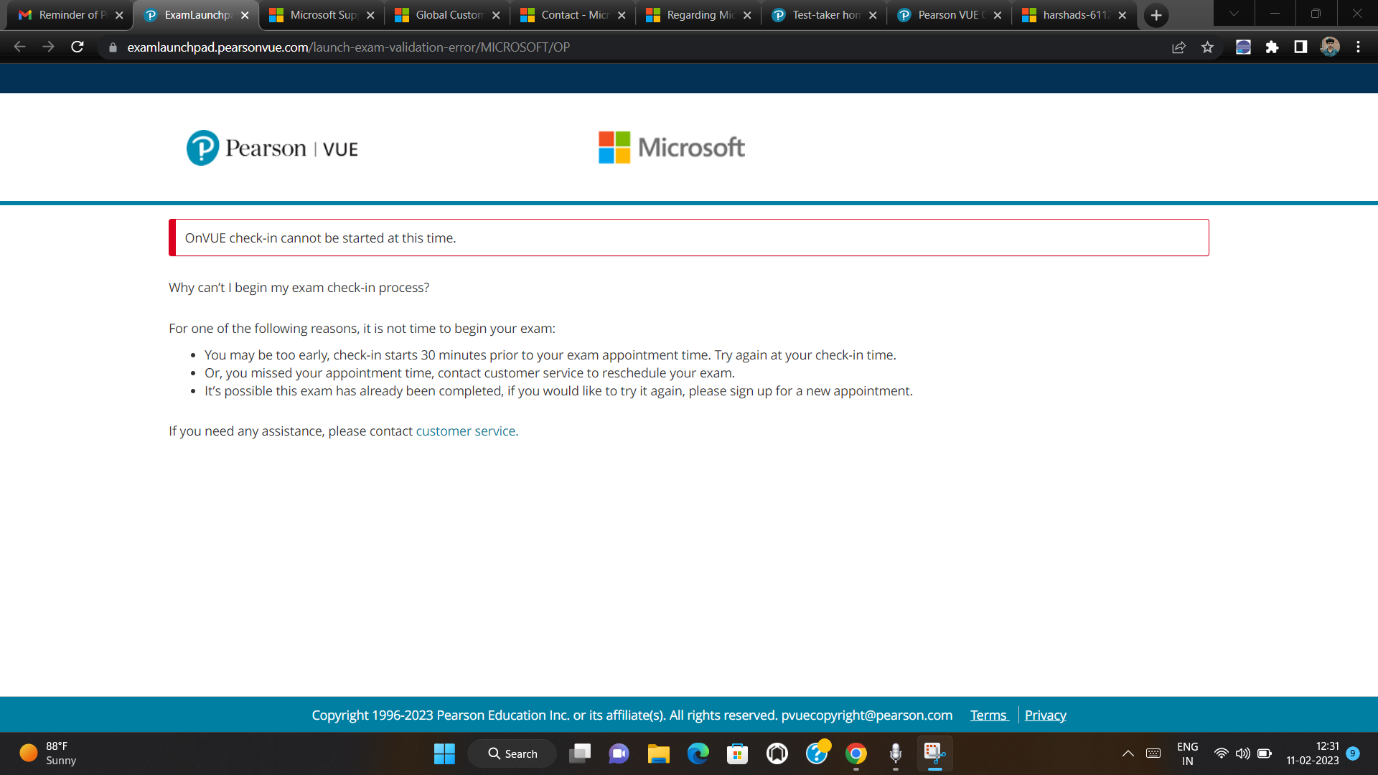Reload the current page
The height and width of the screenshot is (775, 1378).
coord(78,47)
